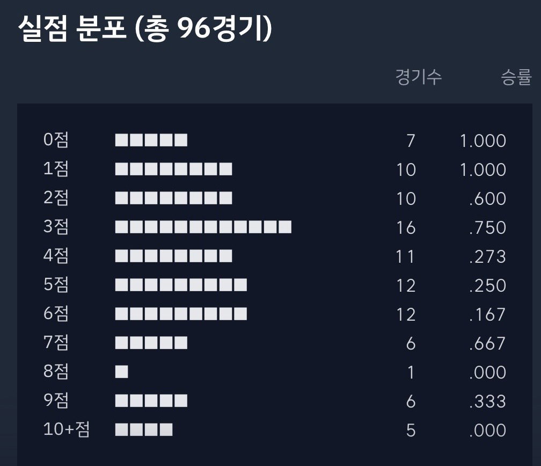Select the 2점 win rate .600

coord(487,198)
